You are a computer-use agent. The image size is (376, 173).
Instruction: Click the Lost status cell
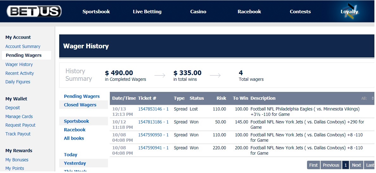194,109
